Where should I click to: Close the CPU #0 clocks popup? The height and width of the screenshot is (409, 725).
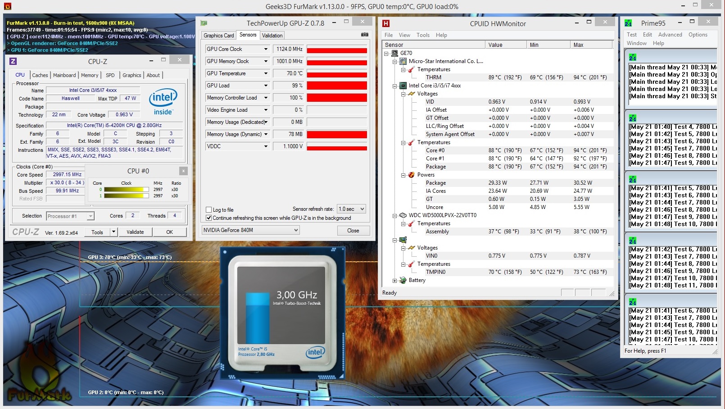[183, 171]
